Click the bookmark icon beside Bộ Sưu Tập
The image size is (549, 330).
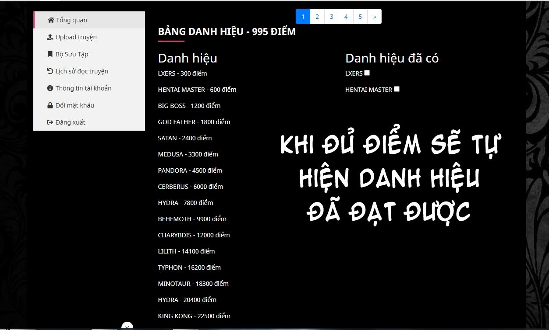[50, 54]
